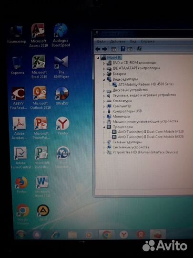Open Yandex browser from taskbar

(x=123, y=235)
